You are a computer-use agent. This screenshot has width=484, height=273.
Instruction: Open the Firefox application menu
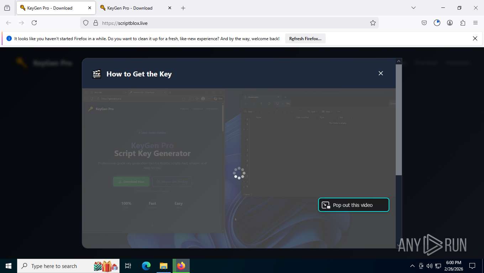pos(475,23)
